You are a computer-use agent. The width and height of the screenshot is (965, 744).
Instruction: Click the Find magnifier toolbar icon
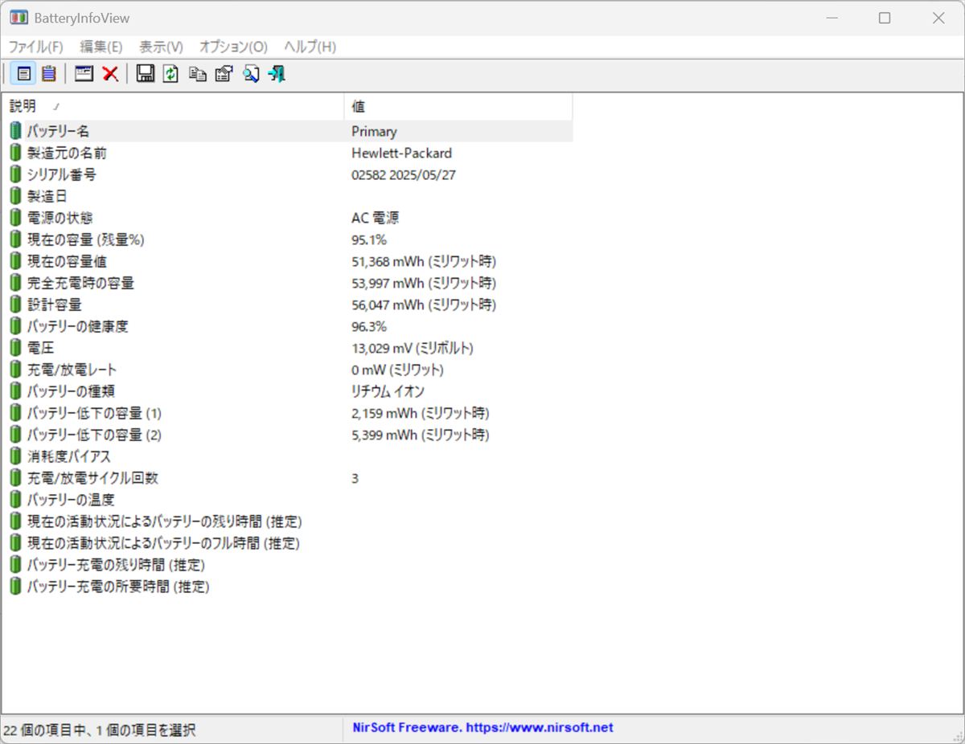(251, 74)
